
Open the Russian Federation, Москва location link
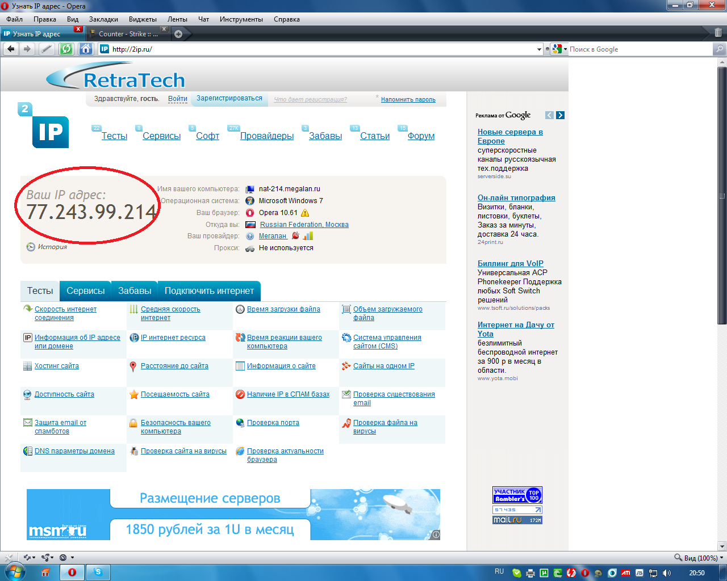[x=304, y=225]
